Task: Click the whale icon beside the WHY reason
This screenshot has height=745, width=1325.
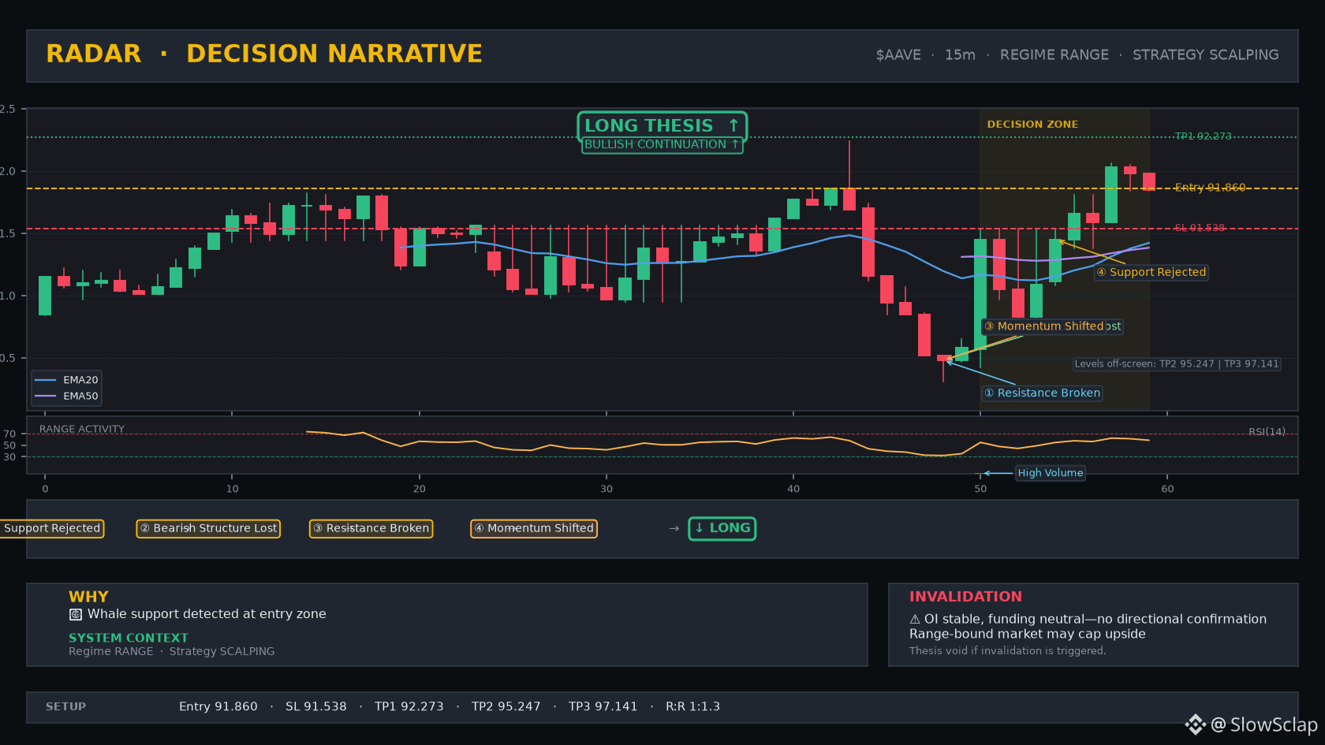Action: click(76, 614)
